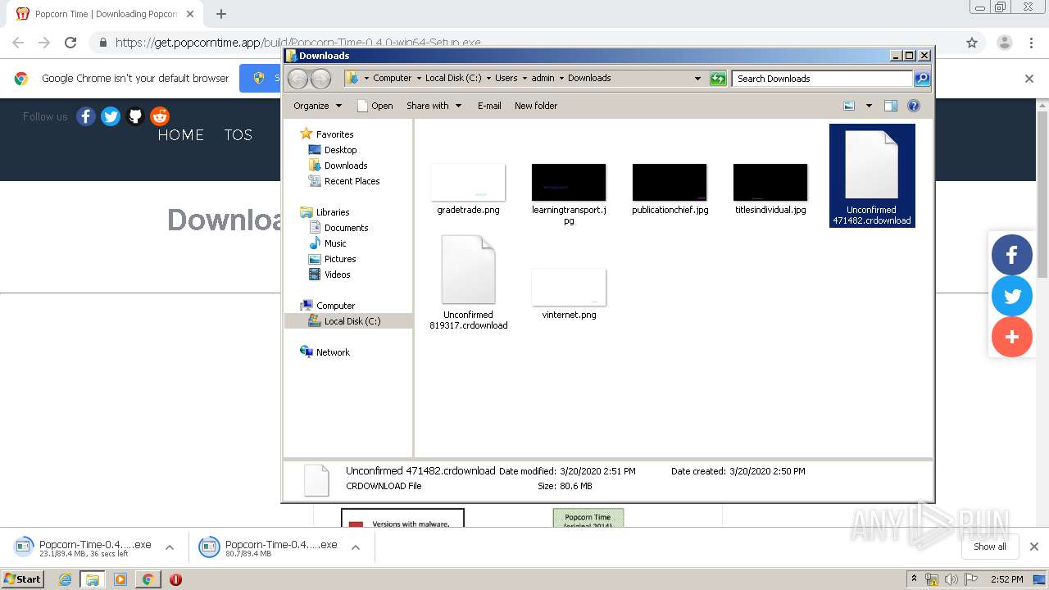Click the taskbar clock

coord(1006,579)
